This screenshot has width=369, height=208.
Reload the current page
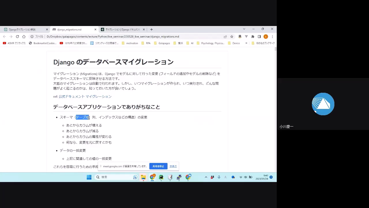[17, 37]
